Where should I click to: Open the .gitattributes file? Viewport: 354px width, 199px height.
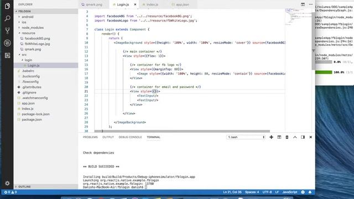pyautogui.click(x=32, y=87)
